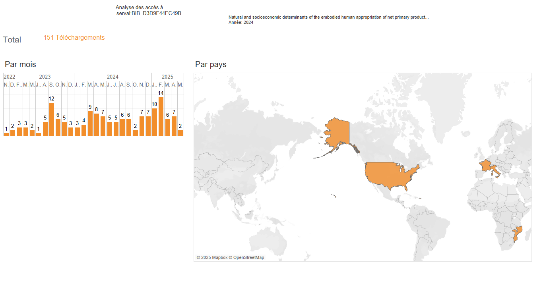Click the March 2024 bar labeled 9
The width and height of the screenshot is (543, 305).
pyautogui.click(x=90, y=124)
